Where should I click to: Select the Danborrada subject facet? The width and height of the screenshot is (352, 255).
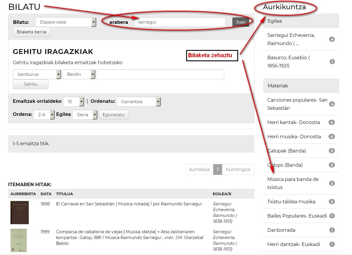pyautogui.click(x=281, y=230)
